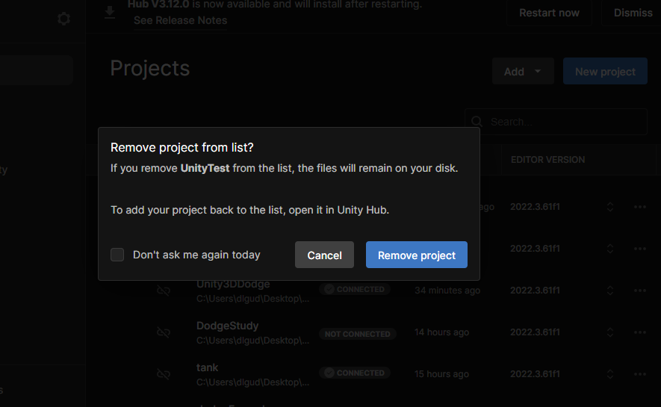Select the DodgeStudy project name

(x=227, y=326)
